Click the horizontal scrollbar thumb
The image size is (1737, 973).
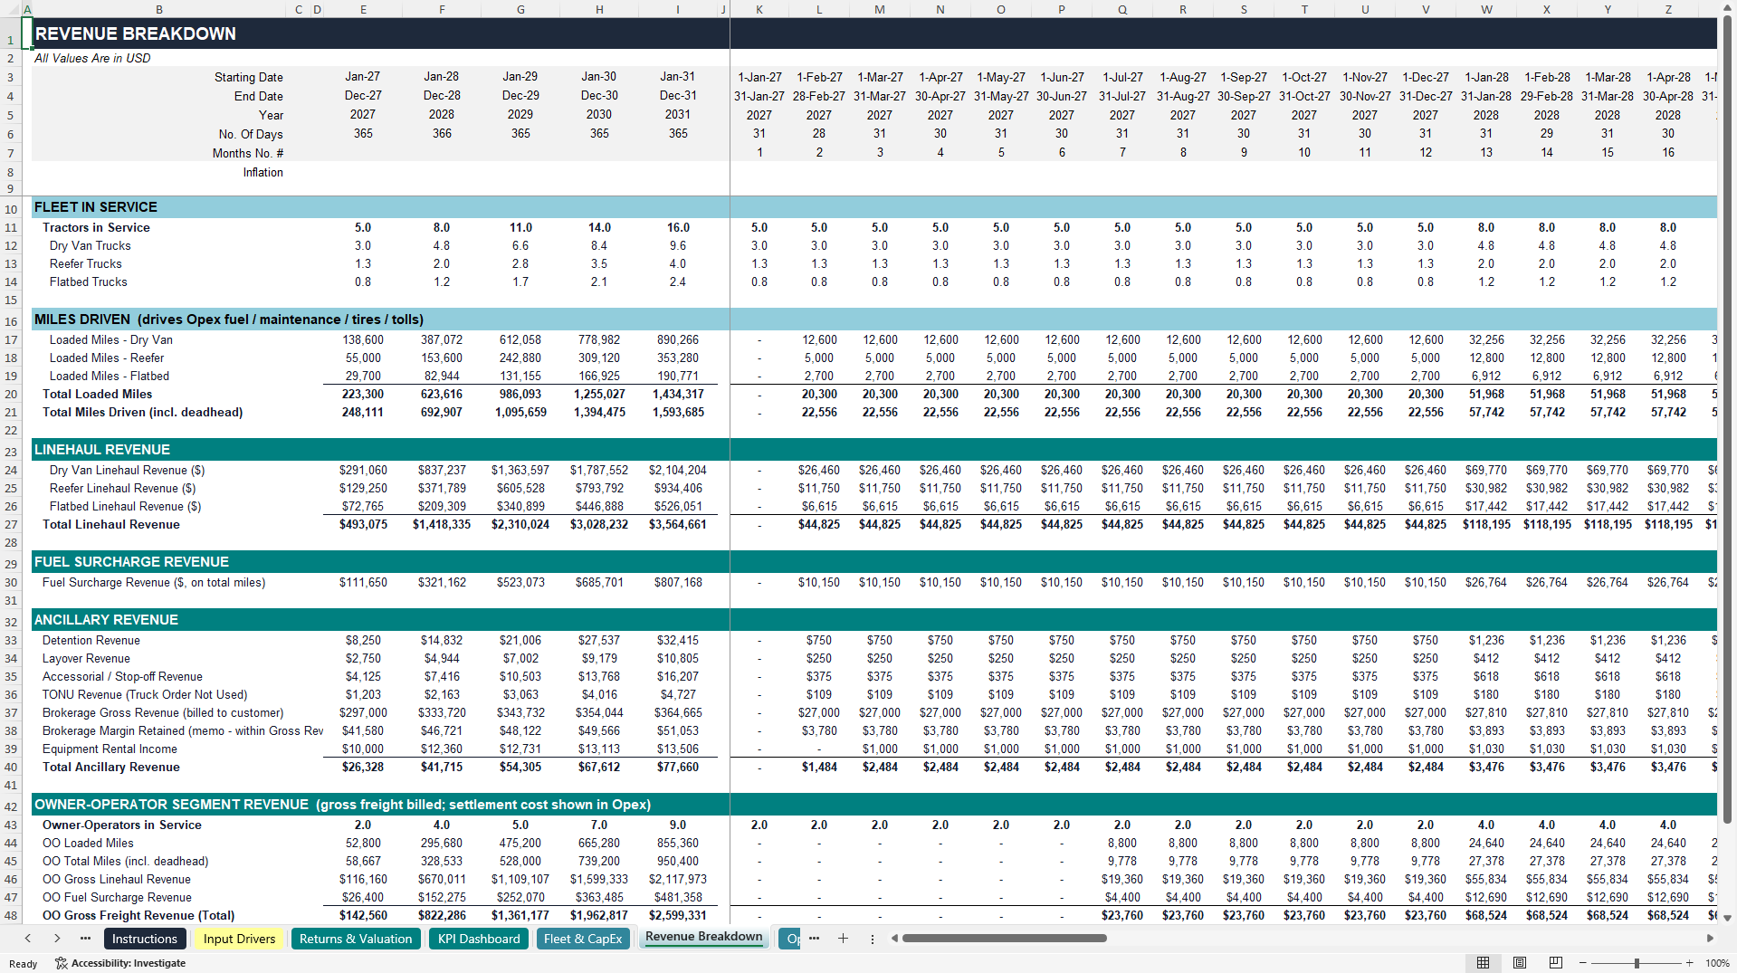(1004, 939)
